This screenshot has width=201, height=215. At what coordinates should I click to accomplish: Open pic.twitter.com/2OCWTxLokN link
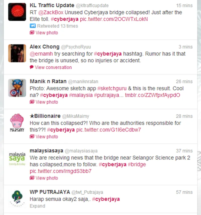click(114, 19)
